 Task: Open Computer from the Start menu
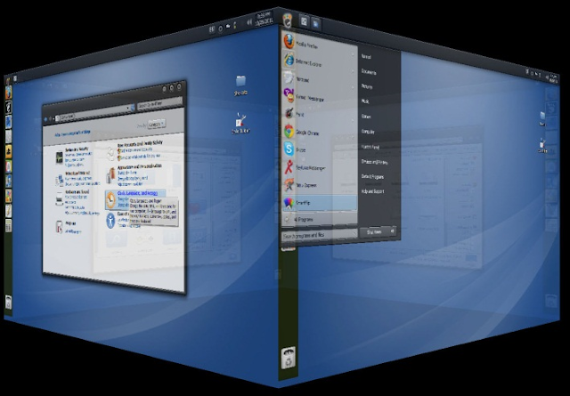(368, 132)
